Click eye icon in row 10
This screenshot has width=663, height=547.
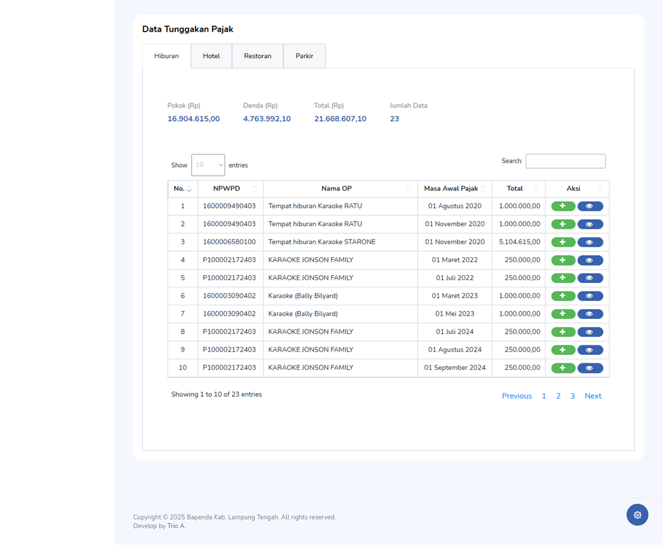tap(590, 368)
